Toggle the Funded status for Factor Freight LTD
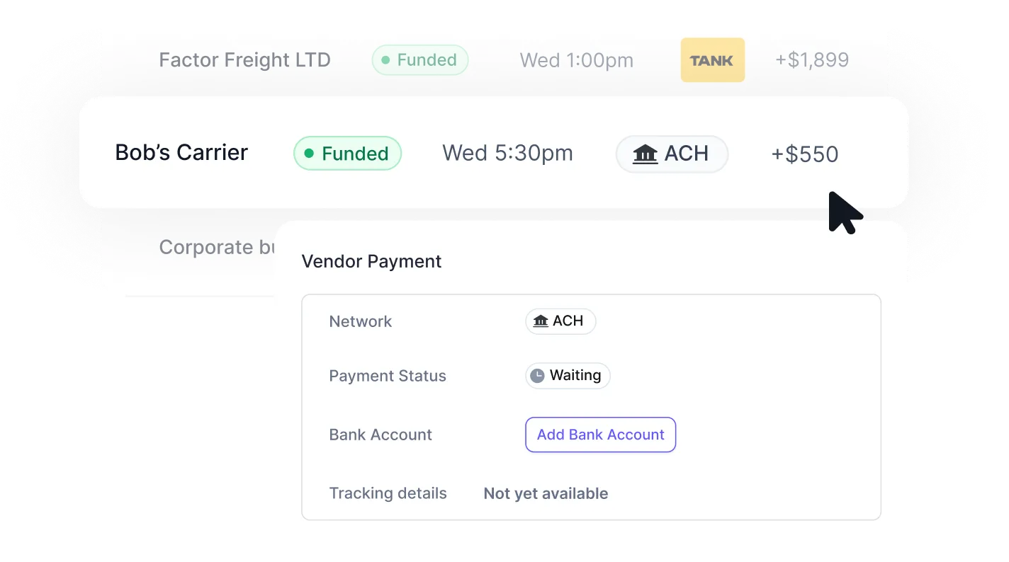The height and width of the screenshot is (562, 1009). click(419, 60)
